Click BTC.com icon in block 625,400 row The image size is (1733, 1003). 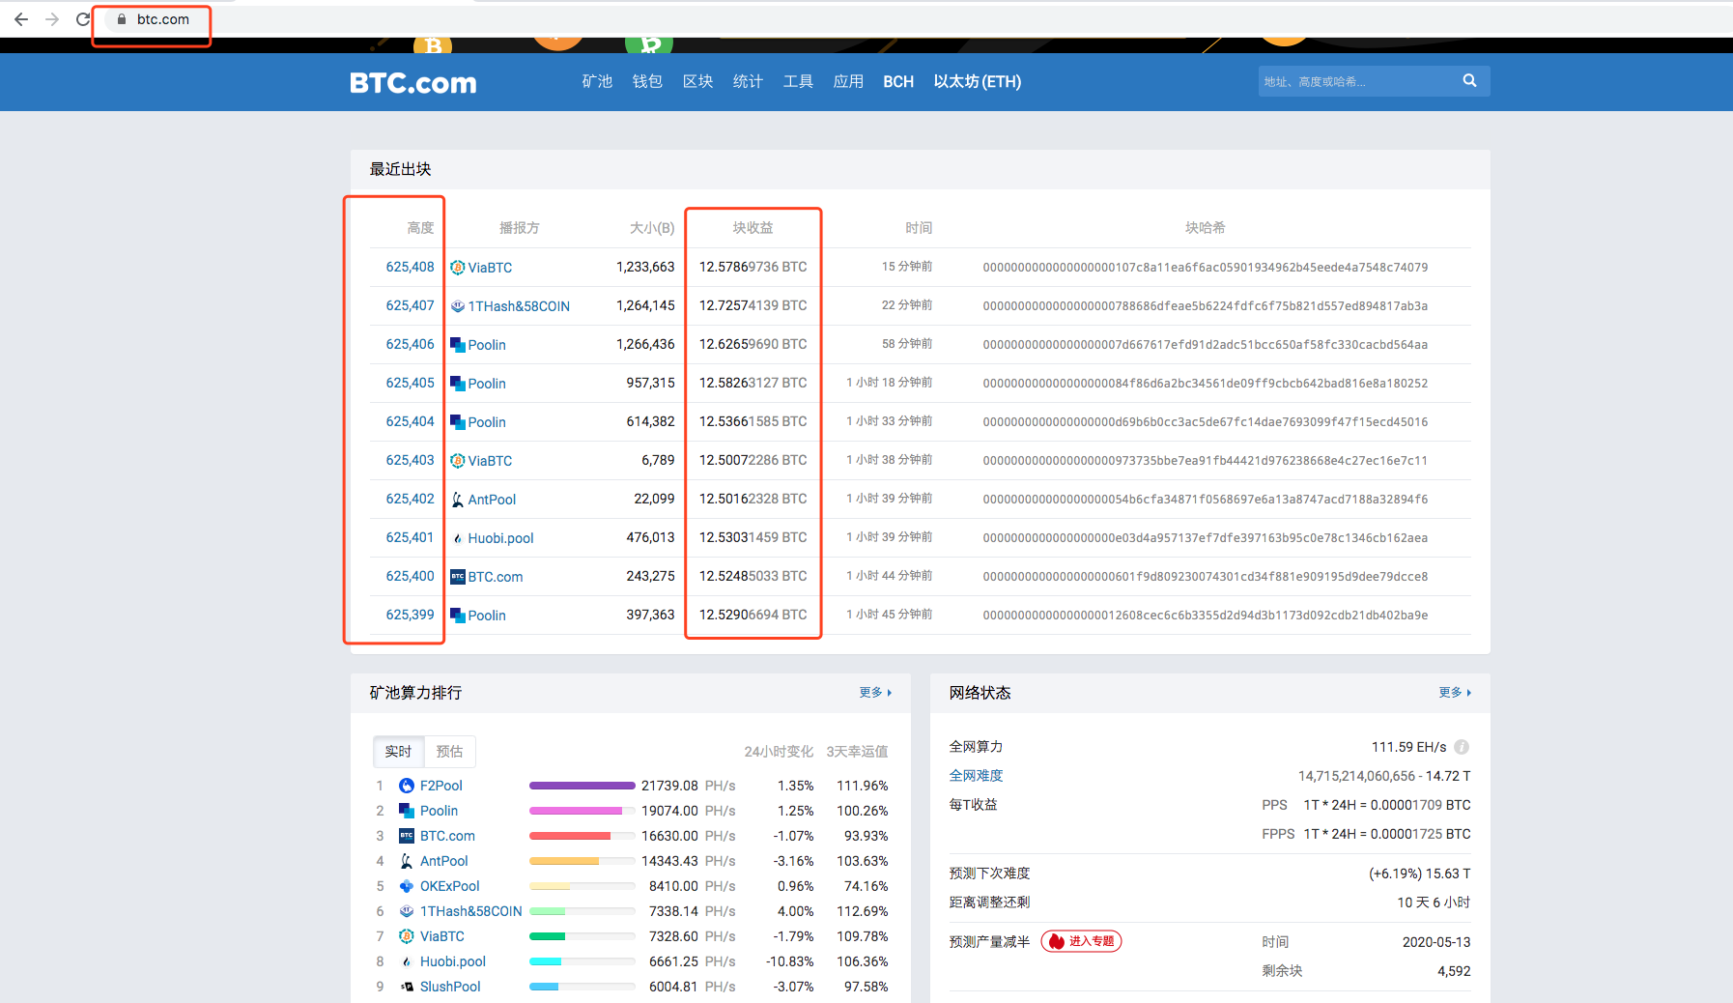[x=458, y=577]
